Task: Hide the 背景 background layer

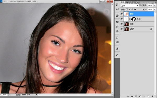Action: coord(122,29)
